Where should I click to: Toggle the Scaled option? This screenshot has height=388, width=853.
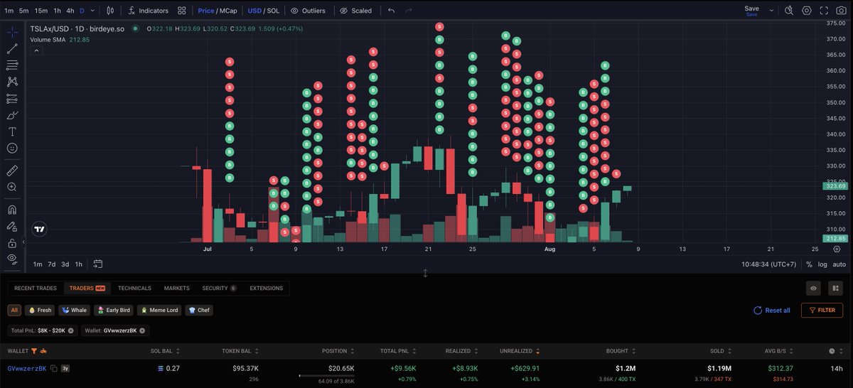click(x=355, y=11)
